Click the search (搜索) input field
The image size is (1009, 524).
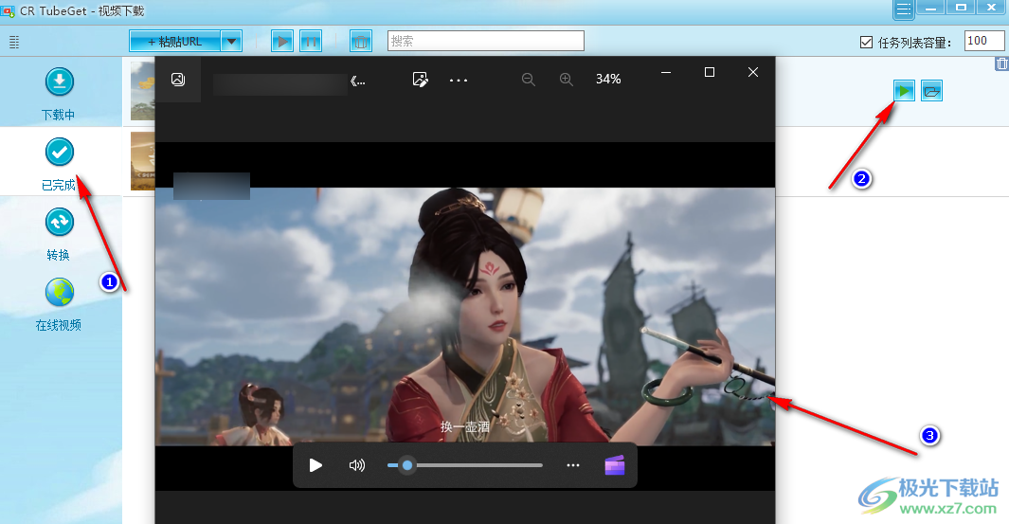[x=486, y=41]
